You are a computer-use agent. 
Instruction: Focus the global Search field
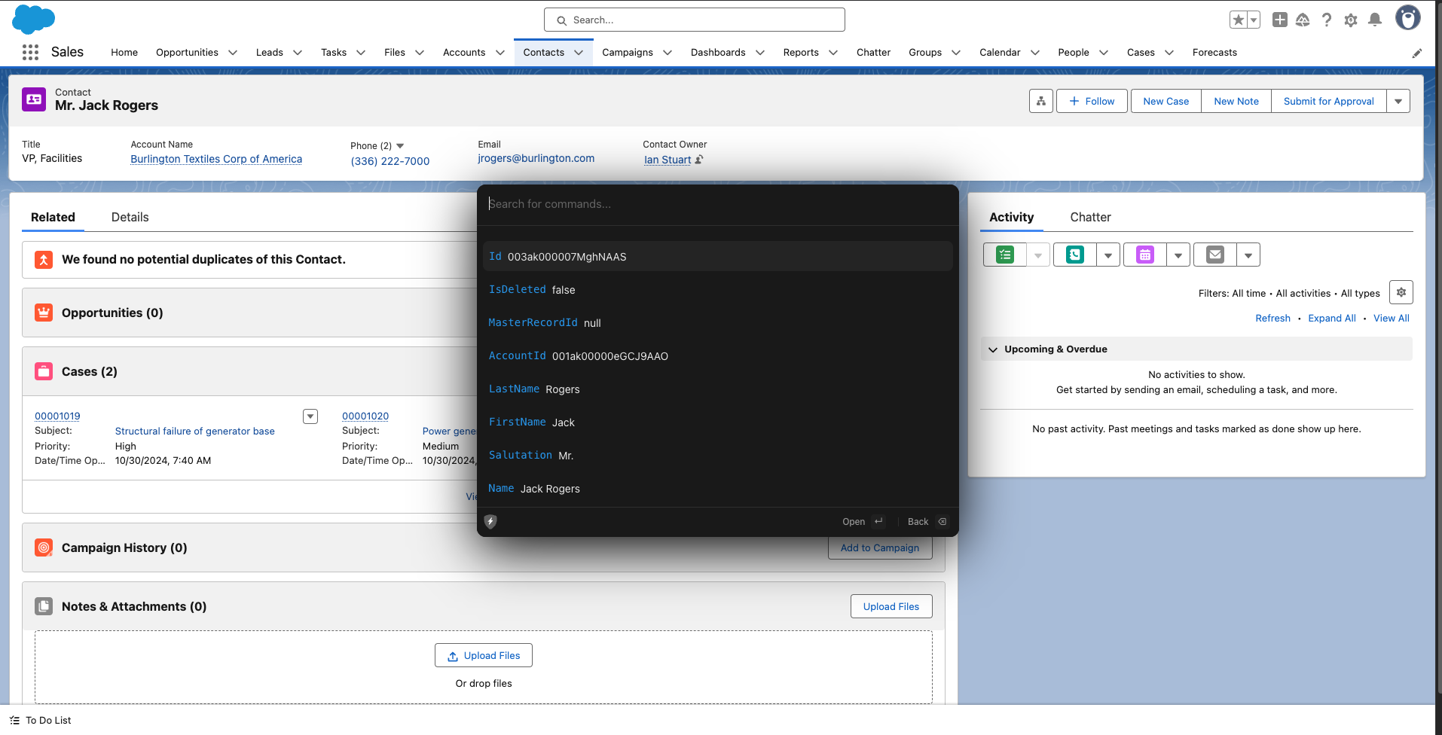point(695,20)
